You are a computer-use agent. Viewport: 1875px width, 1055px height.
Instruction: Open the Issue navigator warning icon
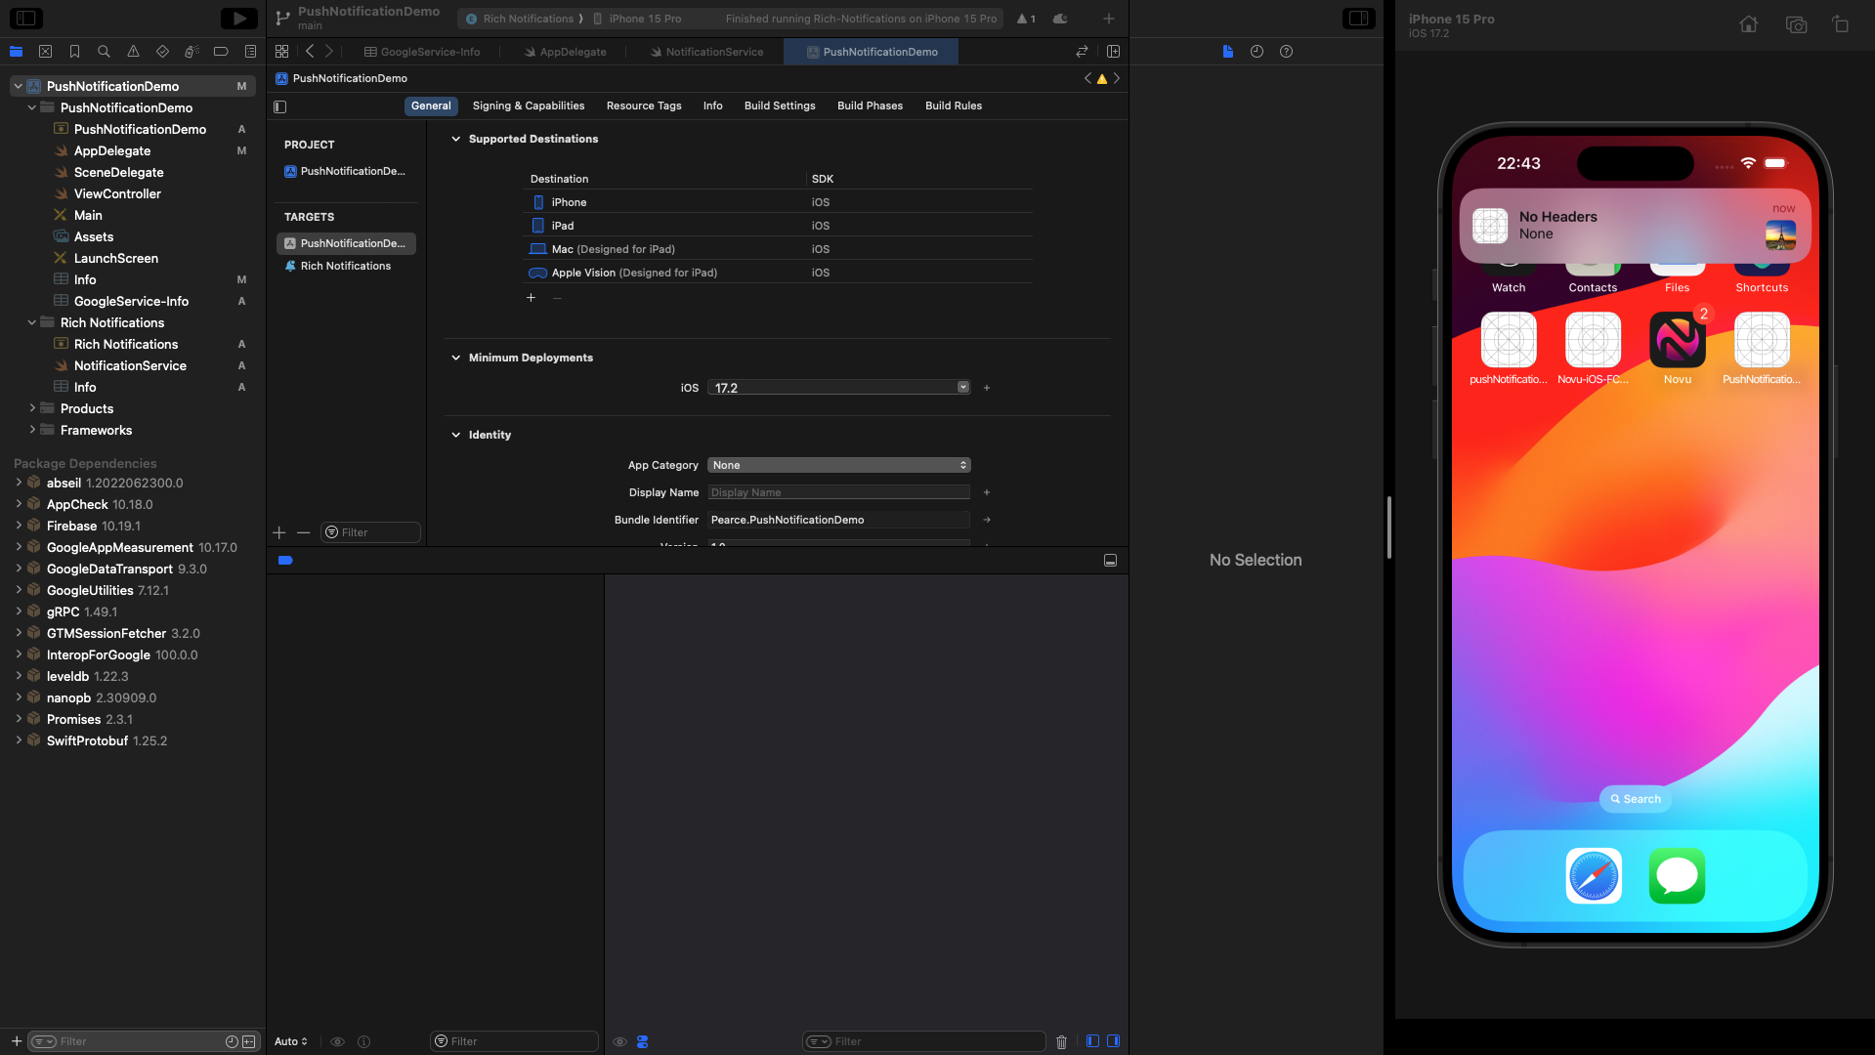(133, 52)
